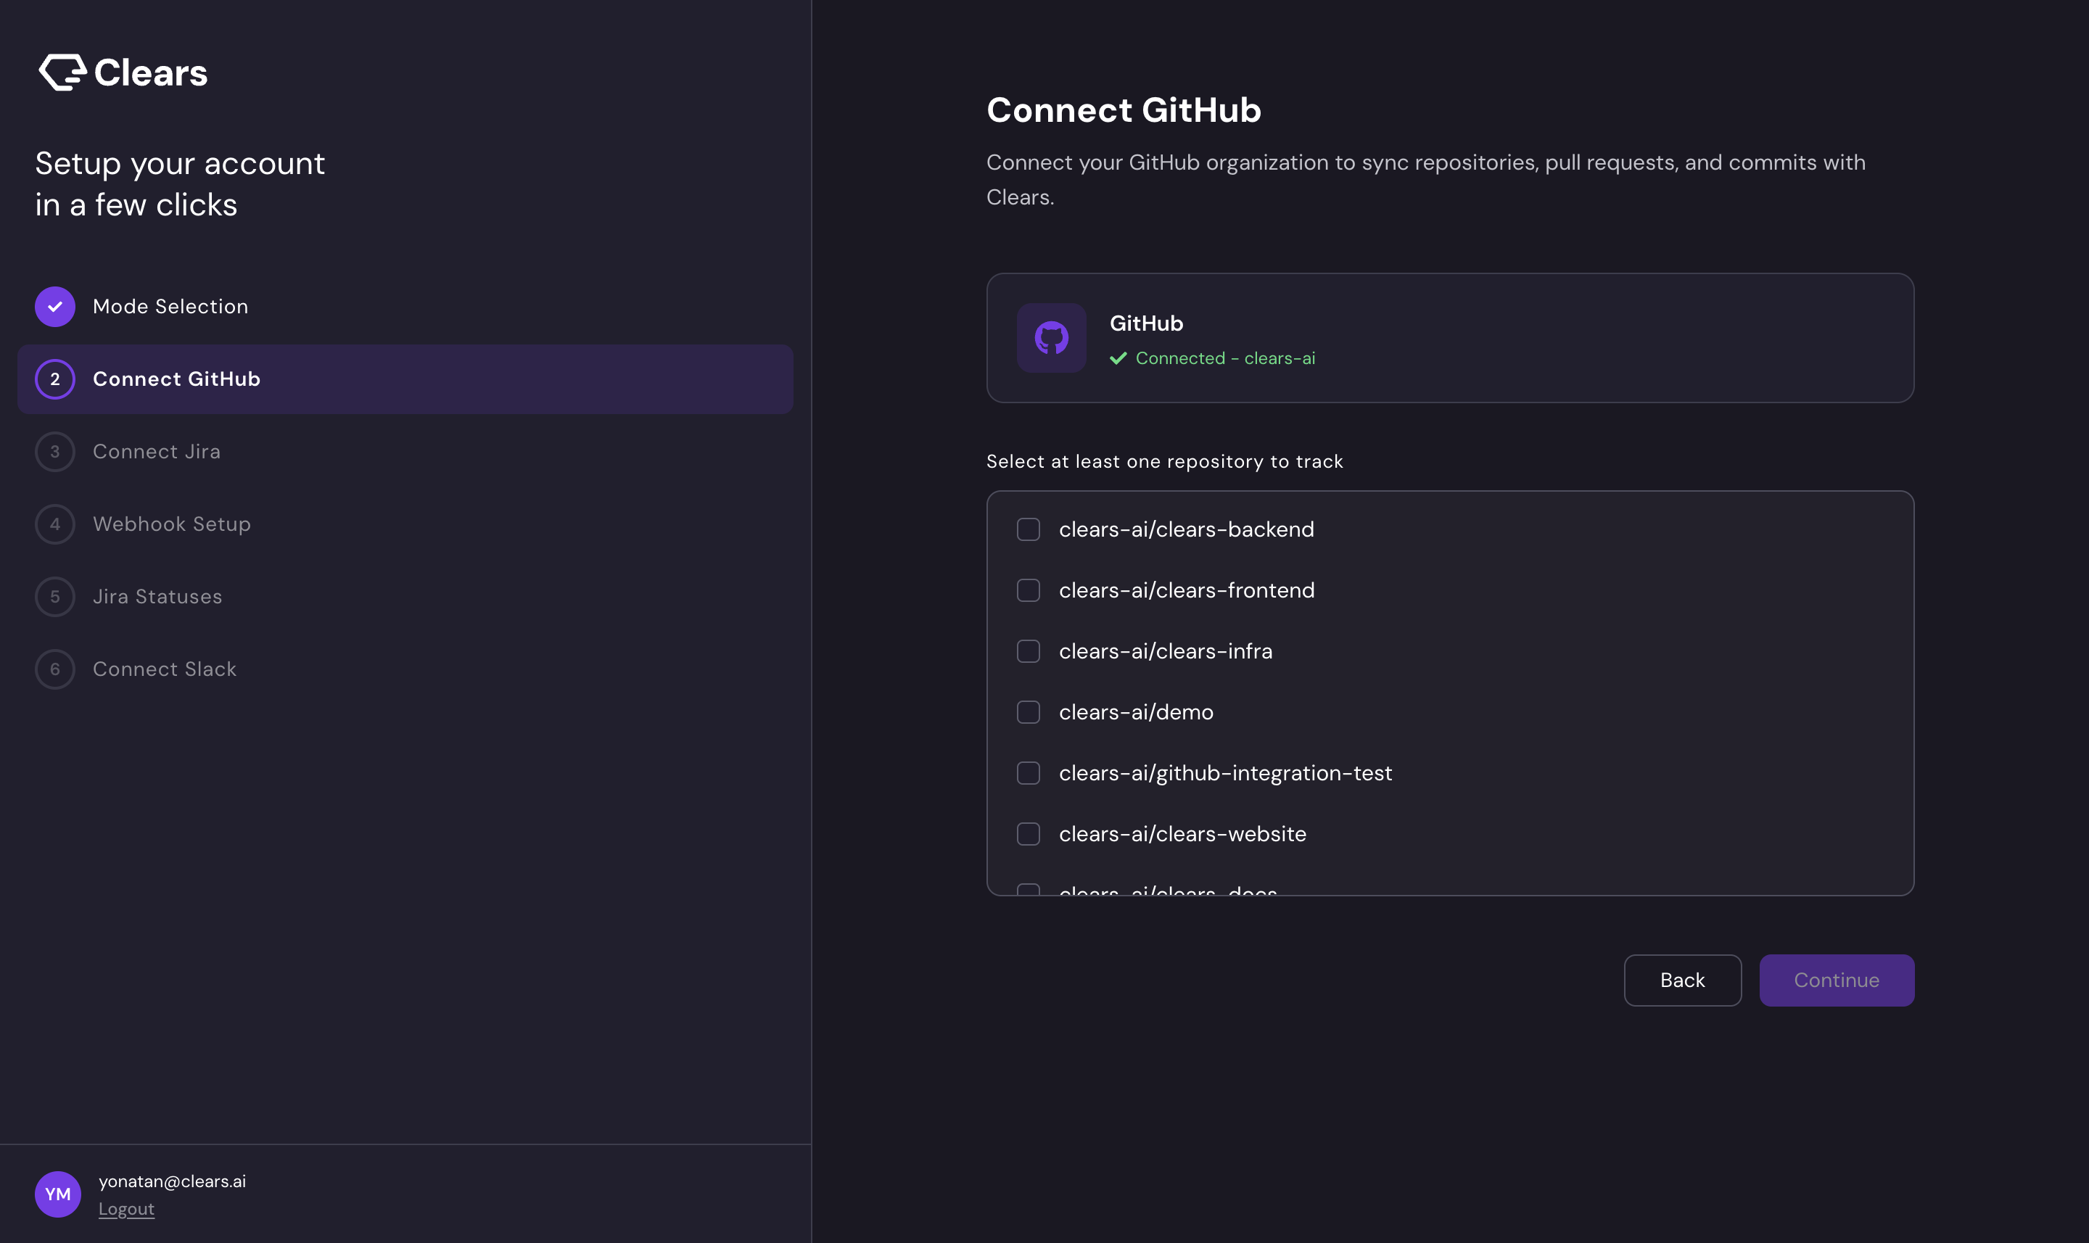Click the Back button
The height and width of the screenshot is (1243, 2089).
pyautogui.click(x=1683, y=980)
